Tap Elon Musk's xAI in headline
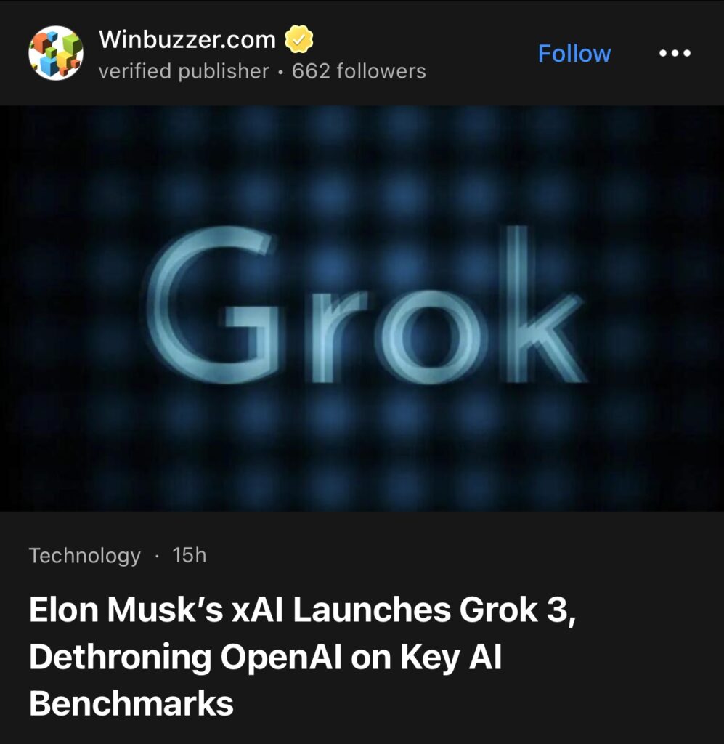Image resolution: width=724 pixels, height=744 pixels. [156, 610]
